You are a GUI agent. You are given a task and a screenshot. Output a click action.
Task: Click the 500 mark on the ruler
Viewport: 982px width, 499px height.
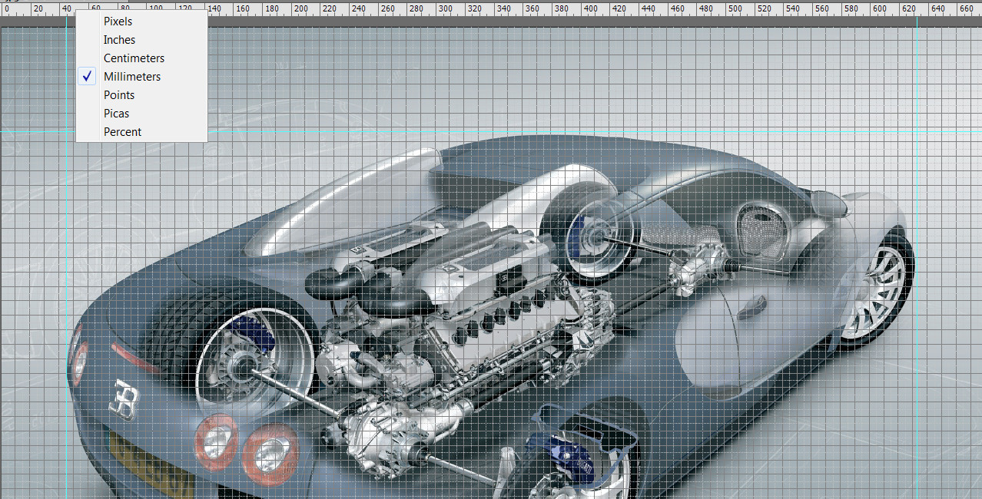(x=735, y=8)
